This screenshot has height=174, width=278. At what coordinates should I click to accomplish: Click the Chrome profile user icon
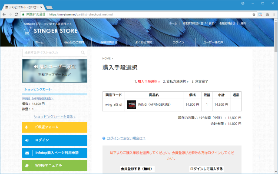[x=243, y=3]
